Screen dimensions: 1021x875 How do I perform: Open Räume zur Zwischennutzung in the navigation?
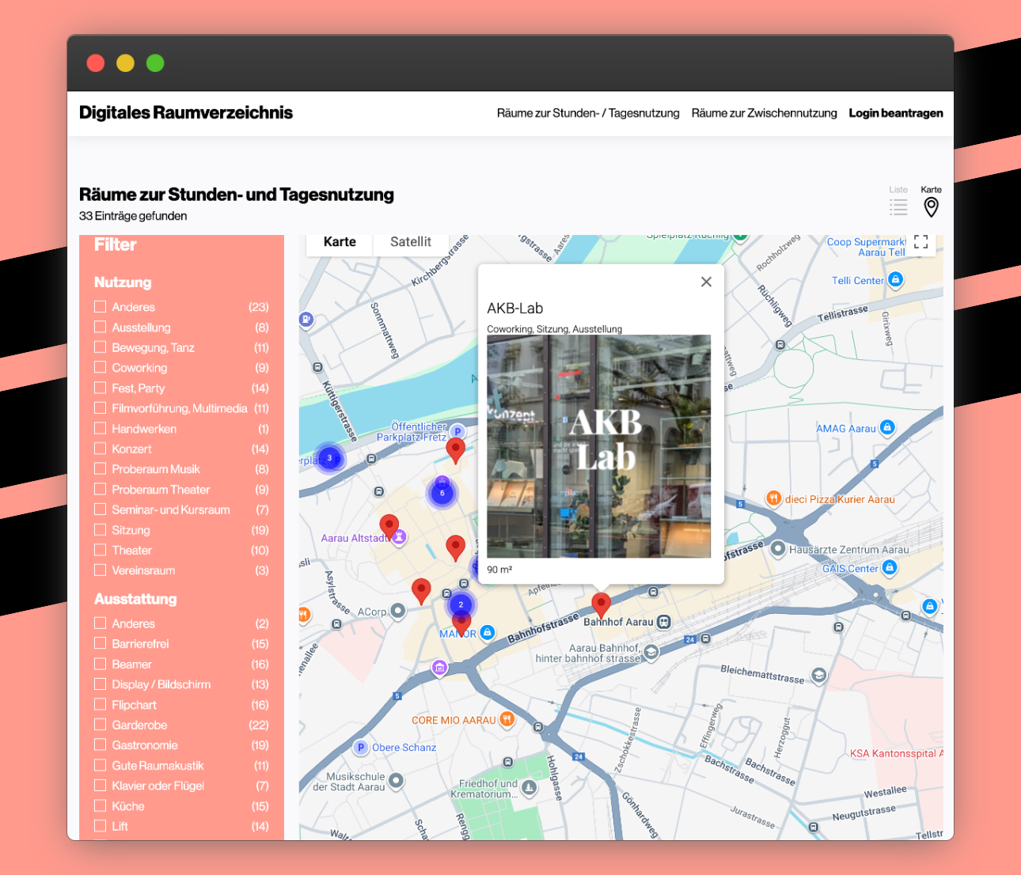tap(764, 113)
